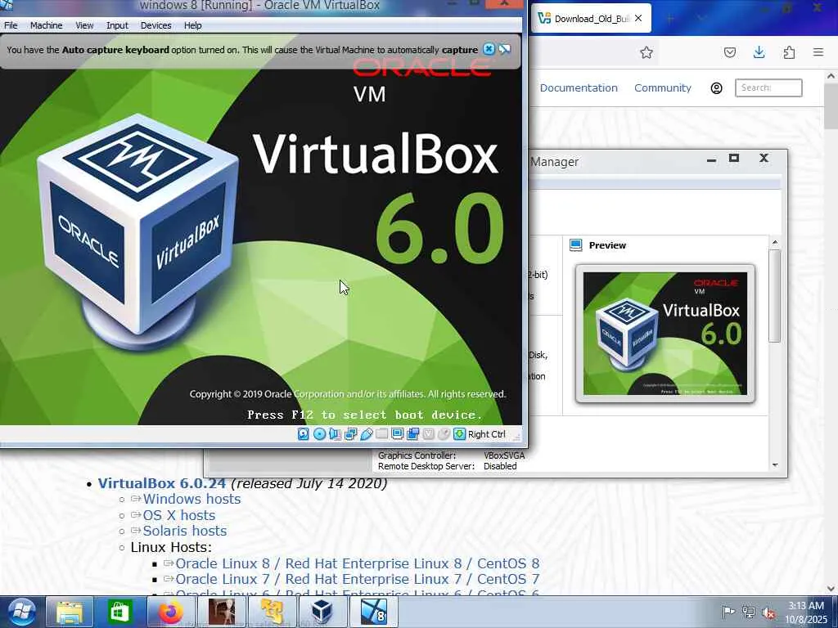The height and width of the screenshot is (628, 838).
Task: Click the VM Preview thumbnail in Manager
Action: click(x=665, y=334)
